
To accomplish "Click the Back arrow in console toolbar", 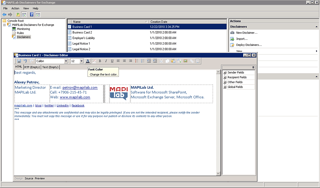I will (4, 15).
